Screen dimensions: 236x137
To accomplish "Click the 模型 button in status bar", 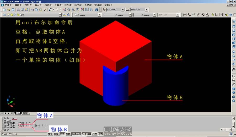I will [x=100, y=134].
